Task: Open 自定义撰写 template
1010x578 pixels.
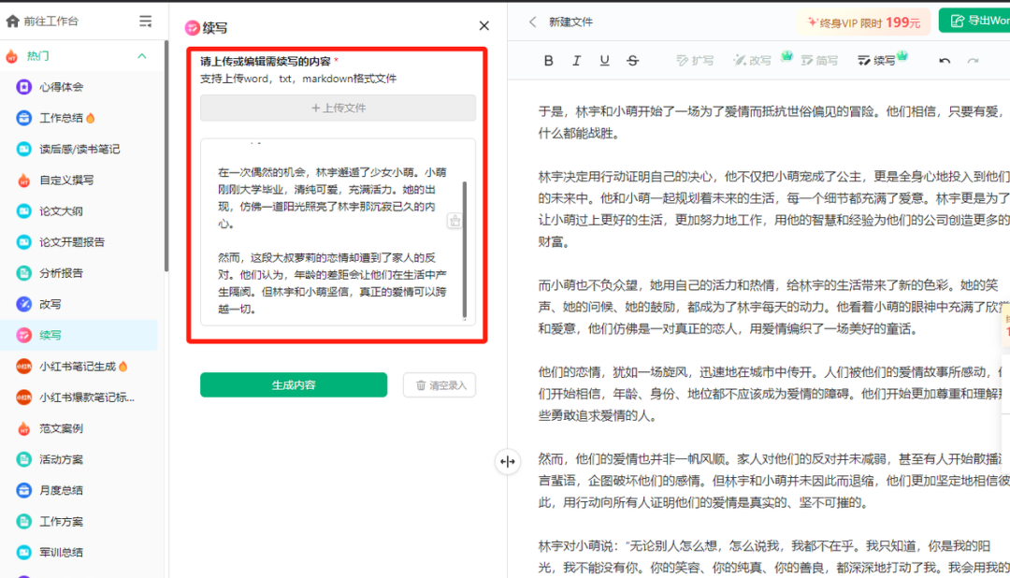Action: click(x=66, y=180)
